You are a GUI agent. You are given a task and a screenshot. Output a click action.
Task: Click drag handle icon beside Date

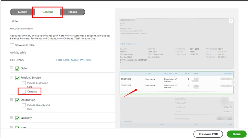click(11, 68)
